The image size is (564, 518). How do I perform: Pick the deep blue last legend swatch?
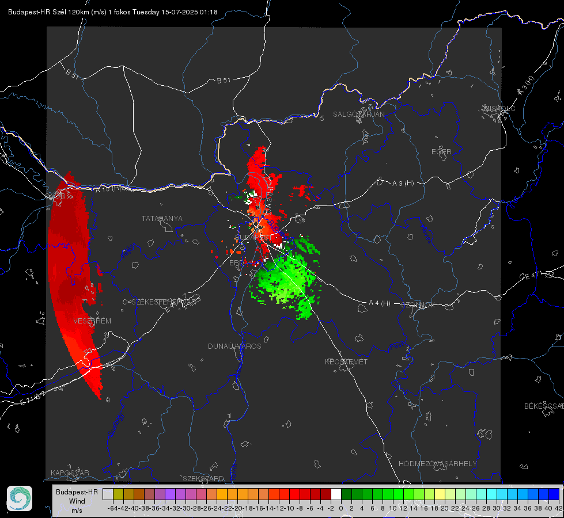(554, 494)
